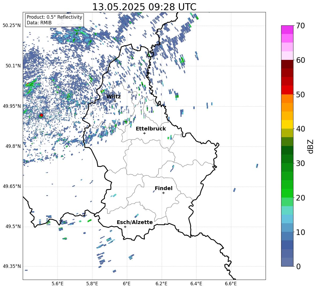Click the colorbar tick label 10
This screenshot has width=317, height=289.
point(301,232)
